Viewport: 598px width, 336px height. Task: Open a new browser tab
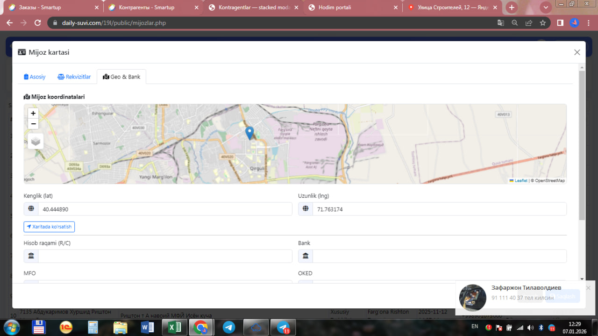512,7
